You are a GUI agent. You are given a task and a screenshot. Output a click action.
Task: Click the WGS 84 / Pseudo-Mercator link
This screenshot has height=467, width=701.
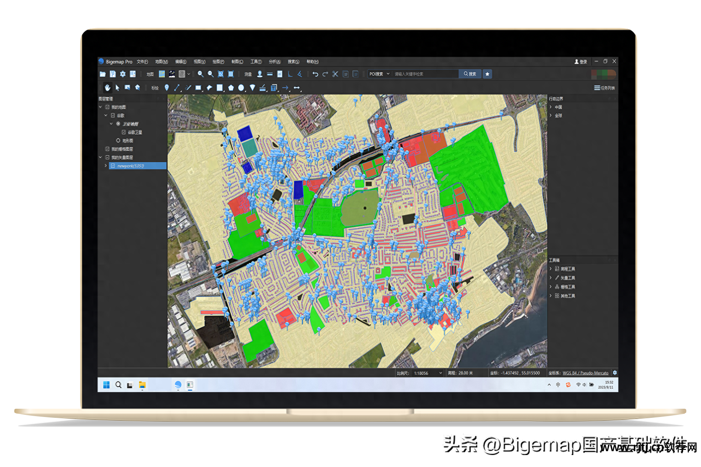(585, 373)
